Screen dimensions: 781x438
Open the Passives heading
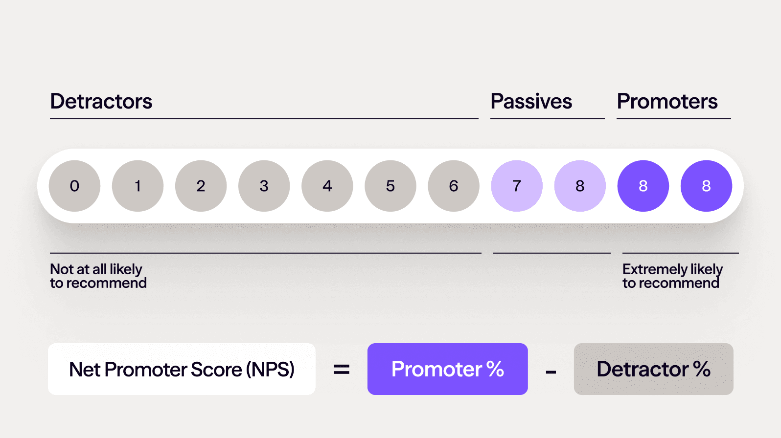tap(531, 102)
